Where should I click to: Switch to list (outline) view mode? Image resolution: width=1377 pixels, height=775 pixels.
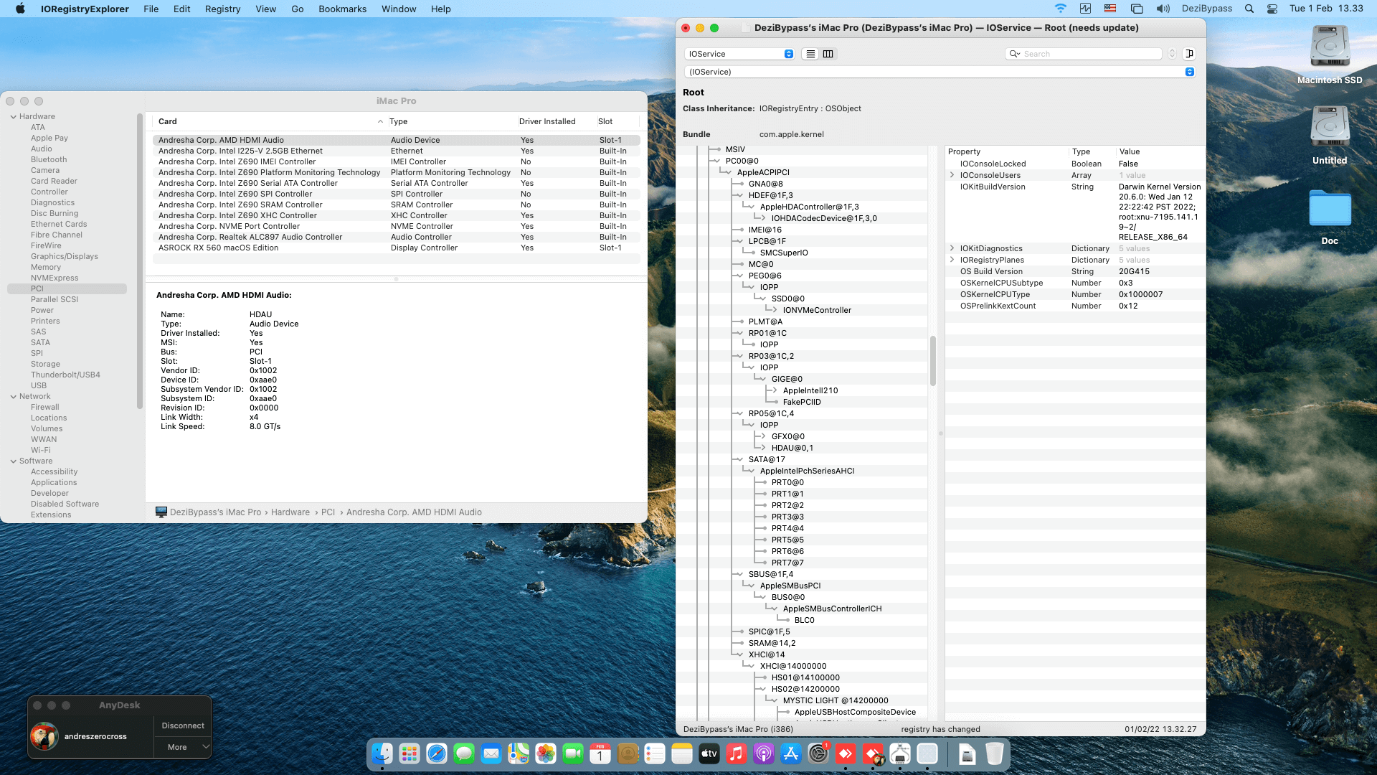[810, 54]
